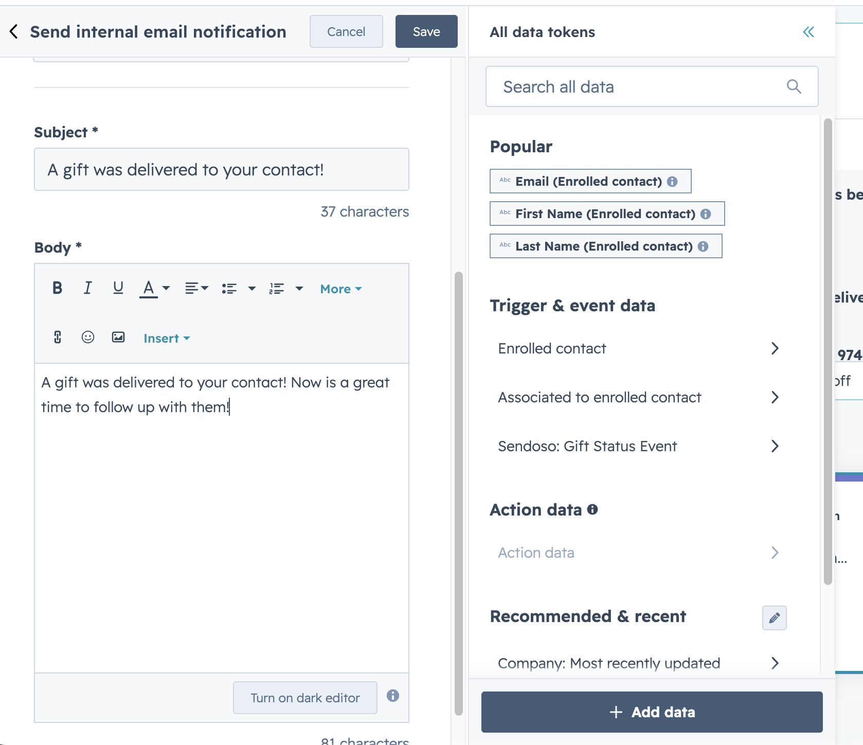
Task: Insert an image into the body
Action: (118, 337)
